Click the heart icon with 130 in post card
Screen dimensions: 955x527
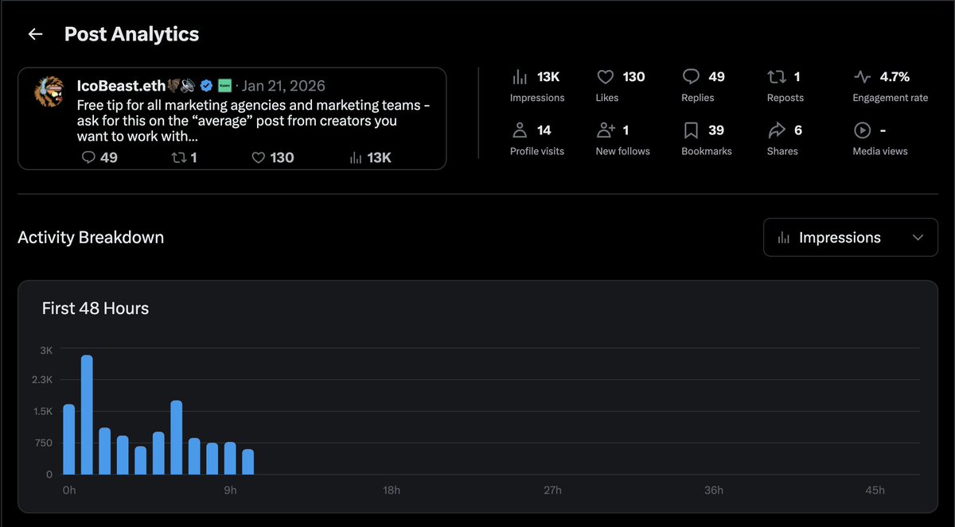258,157
